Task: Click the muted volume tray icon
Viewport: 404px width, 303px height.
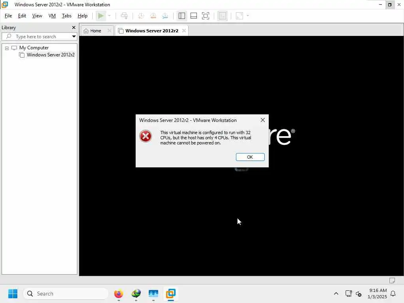Action: tap(358, 294)
